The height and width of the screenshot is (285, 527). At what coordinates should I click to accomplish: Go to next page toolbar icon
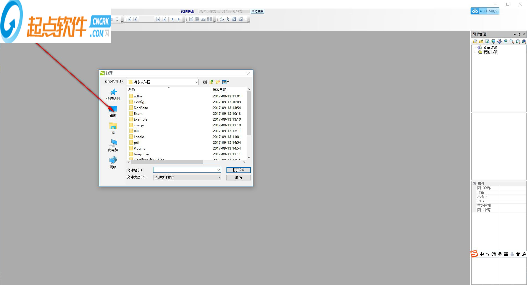(x=158, y=19)
